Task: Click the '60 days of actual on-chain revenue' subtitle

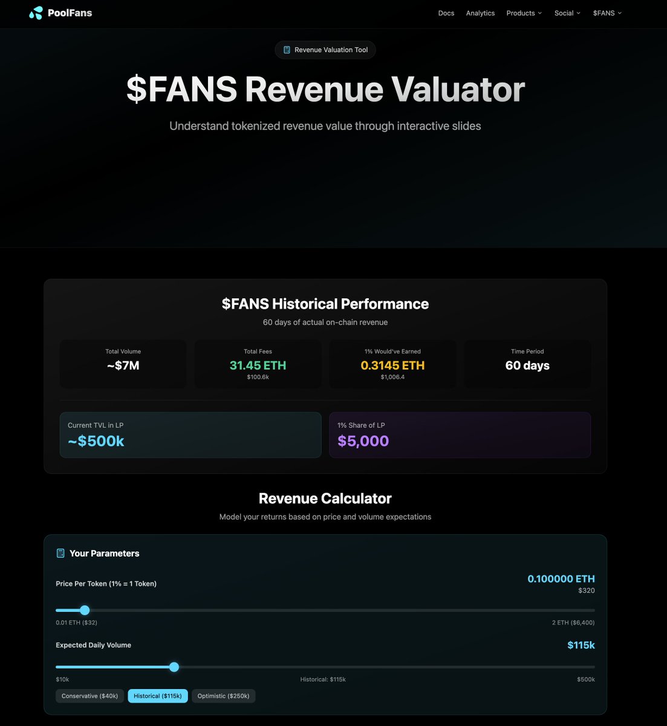Action: 325,322
